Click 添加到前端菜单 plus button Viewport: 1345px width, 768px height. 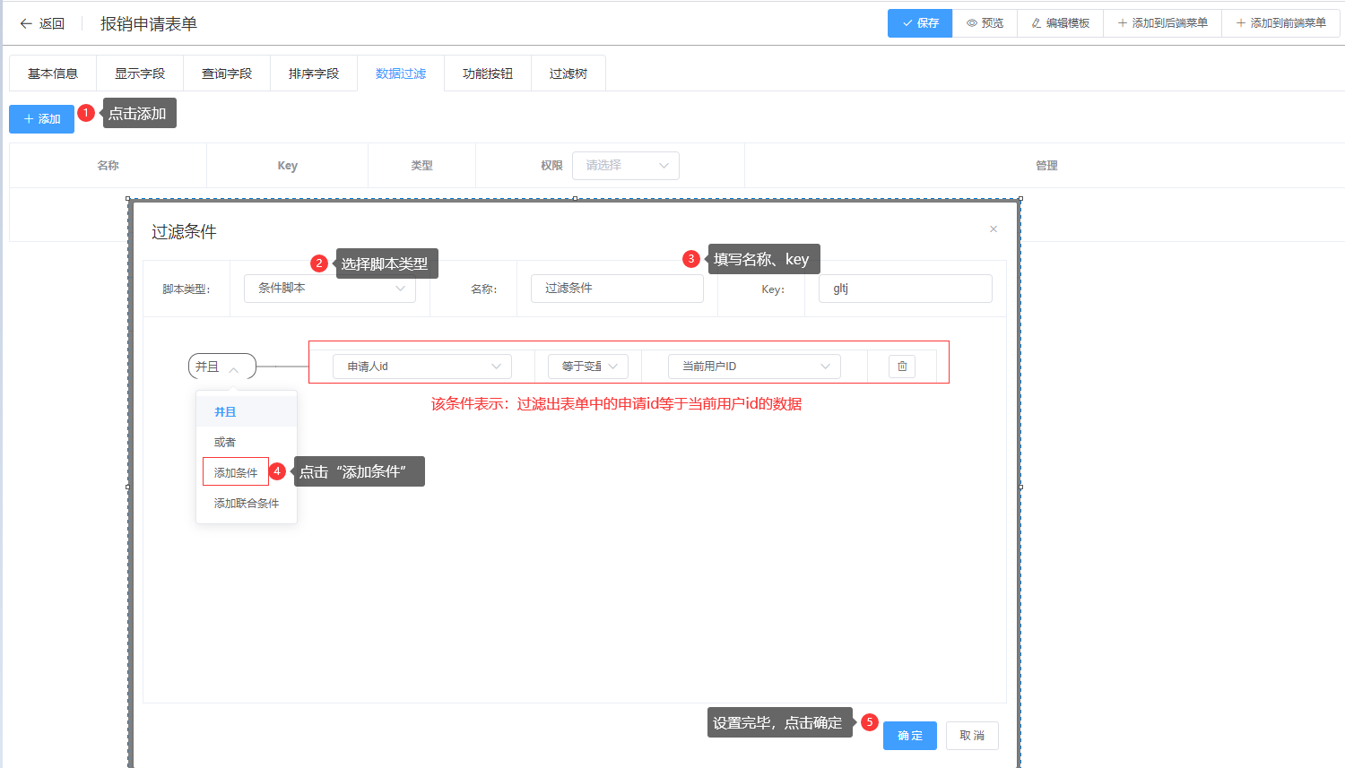click(x=1280, y=23)
